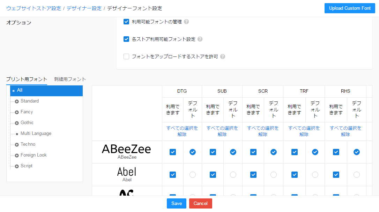The image size is (379, 212).
Task: Click plus icon next to Foreign Look
Action: [17, 156]
